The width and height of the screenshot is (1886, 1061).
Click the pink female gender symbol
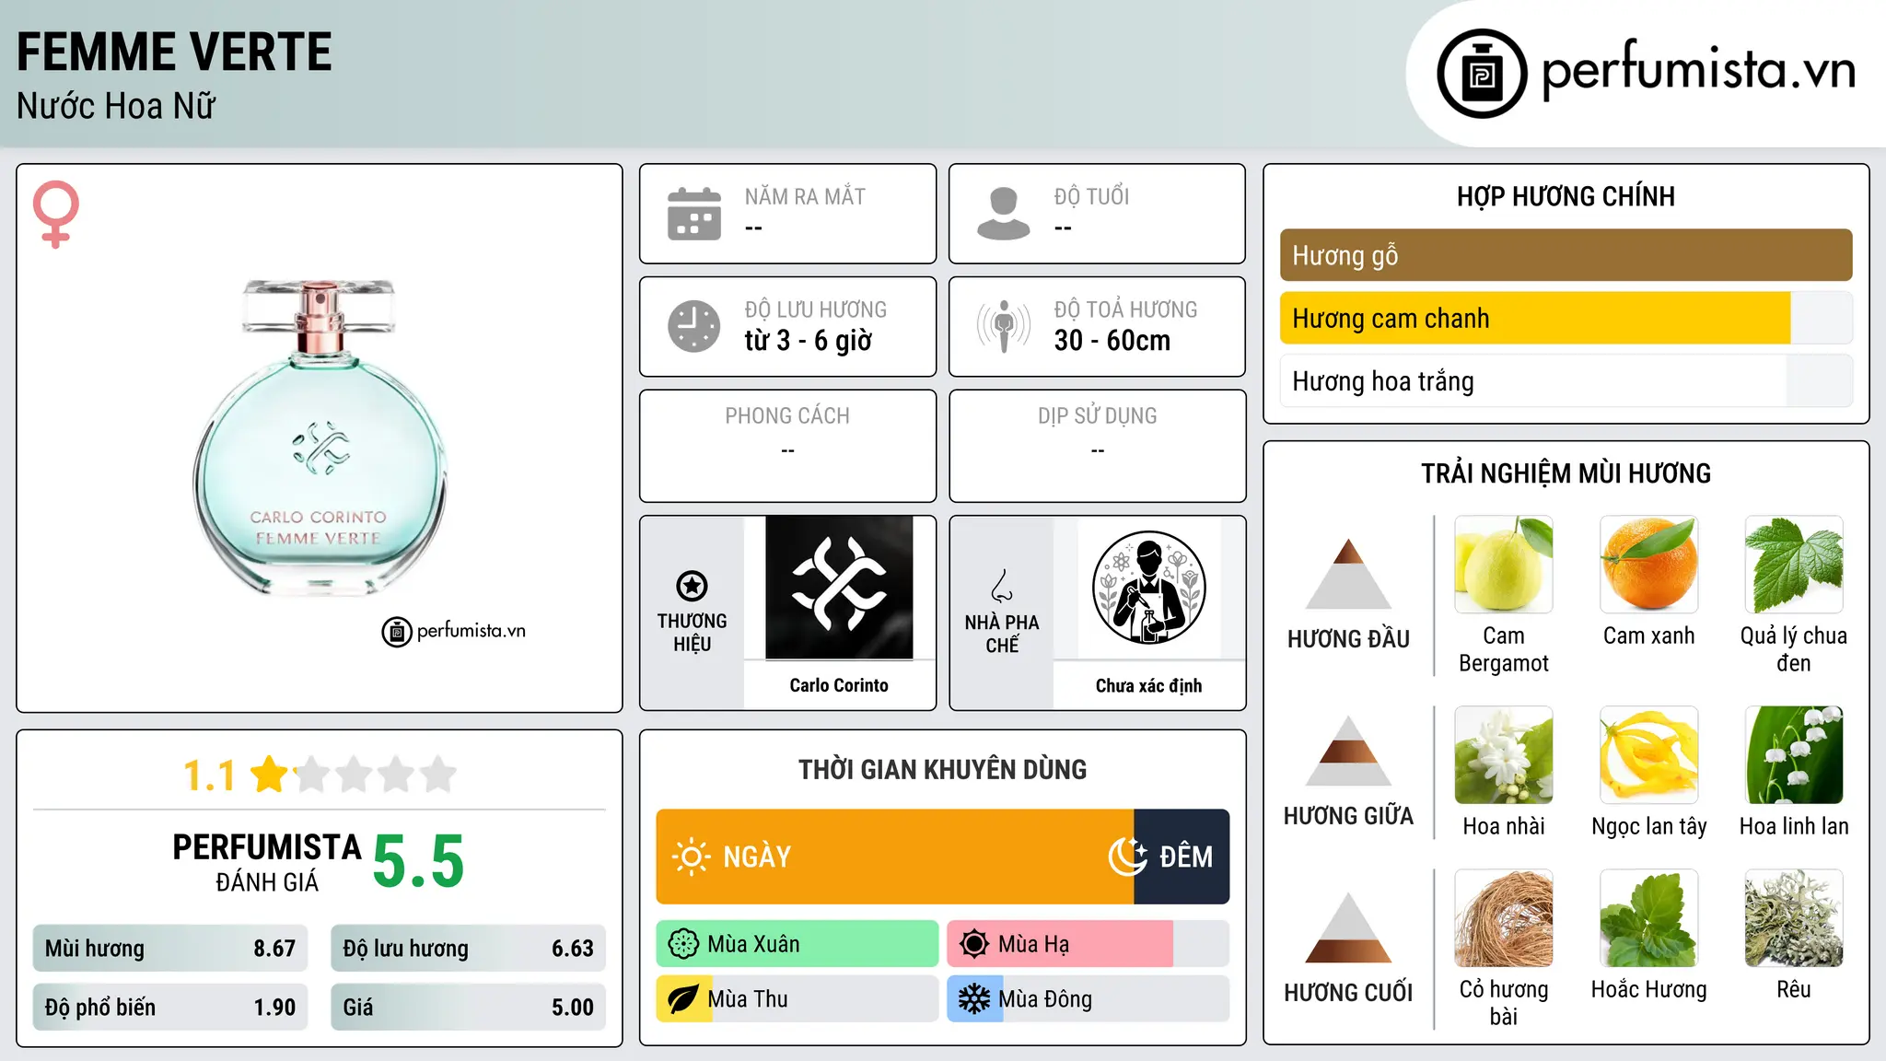[x=56, y=215]
